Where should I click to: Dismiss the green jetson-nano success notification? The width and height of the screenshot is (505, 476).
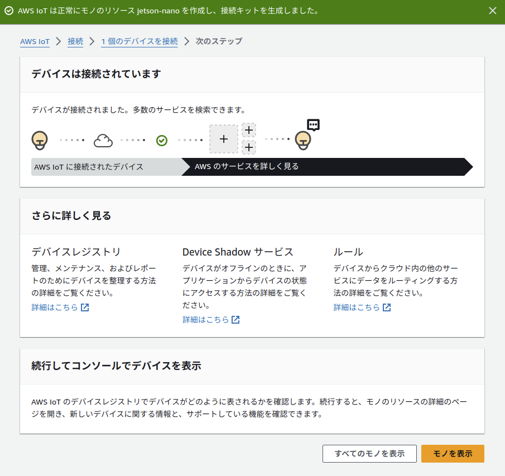click(493, 11)
